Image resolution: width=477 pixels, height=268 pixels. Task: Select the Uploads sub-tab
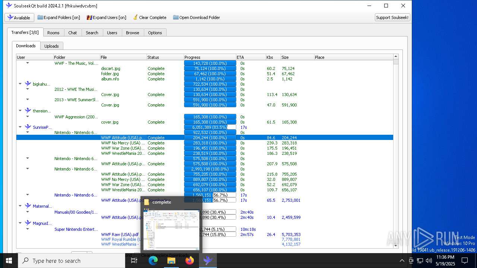[x=51, y=46]
